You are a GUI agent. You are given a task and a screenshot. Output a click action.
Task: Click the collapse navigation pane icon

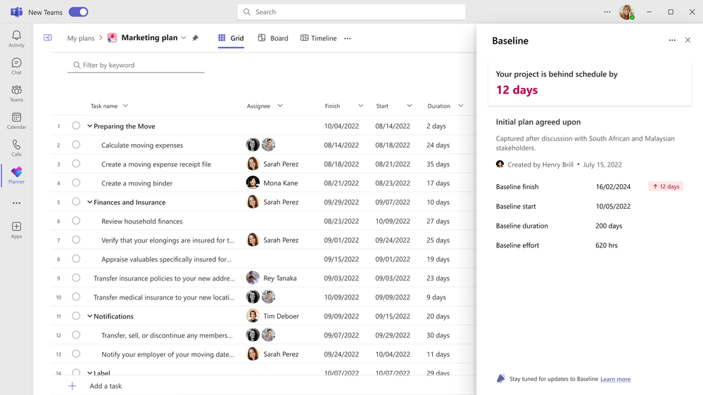coord(48,38)
